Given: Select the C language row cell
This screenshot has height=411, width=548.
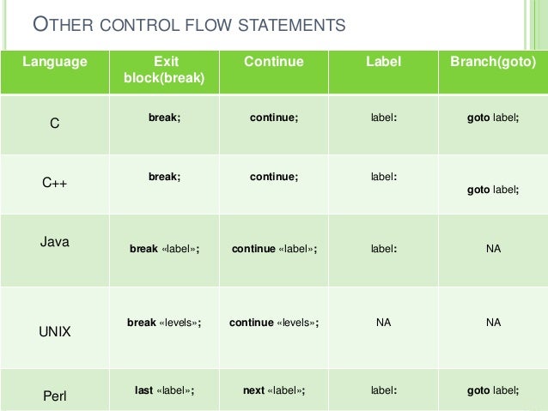Looking at the screenshot, I should point(55,124).
